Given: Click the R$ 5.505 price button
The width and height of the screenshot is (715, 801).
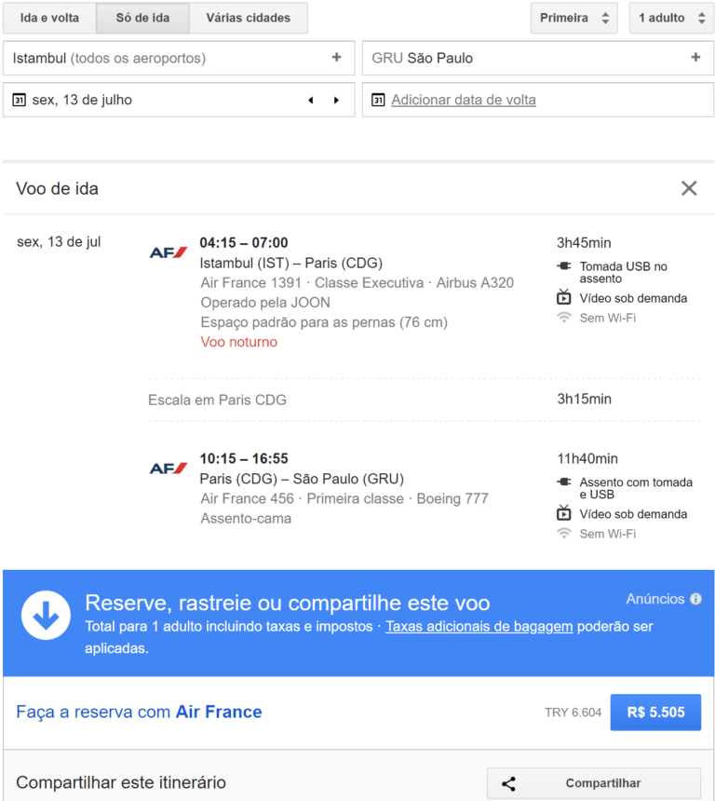Looking at the screenshot, I should click(655, 713).
